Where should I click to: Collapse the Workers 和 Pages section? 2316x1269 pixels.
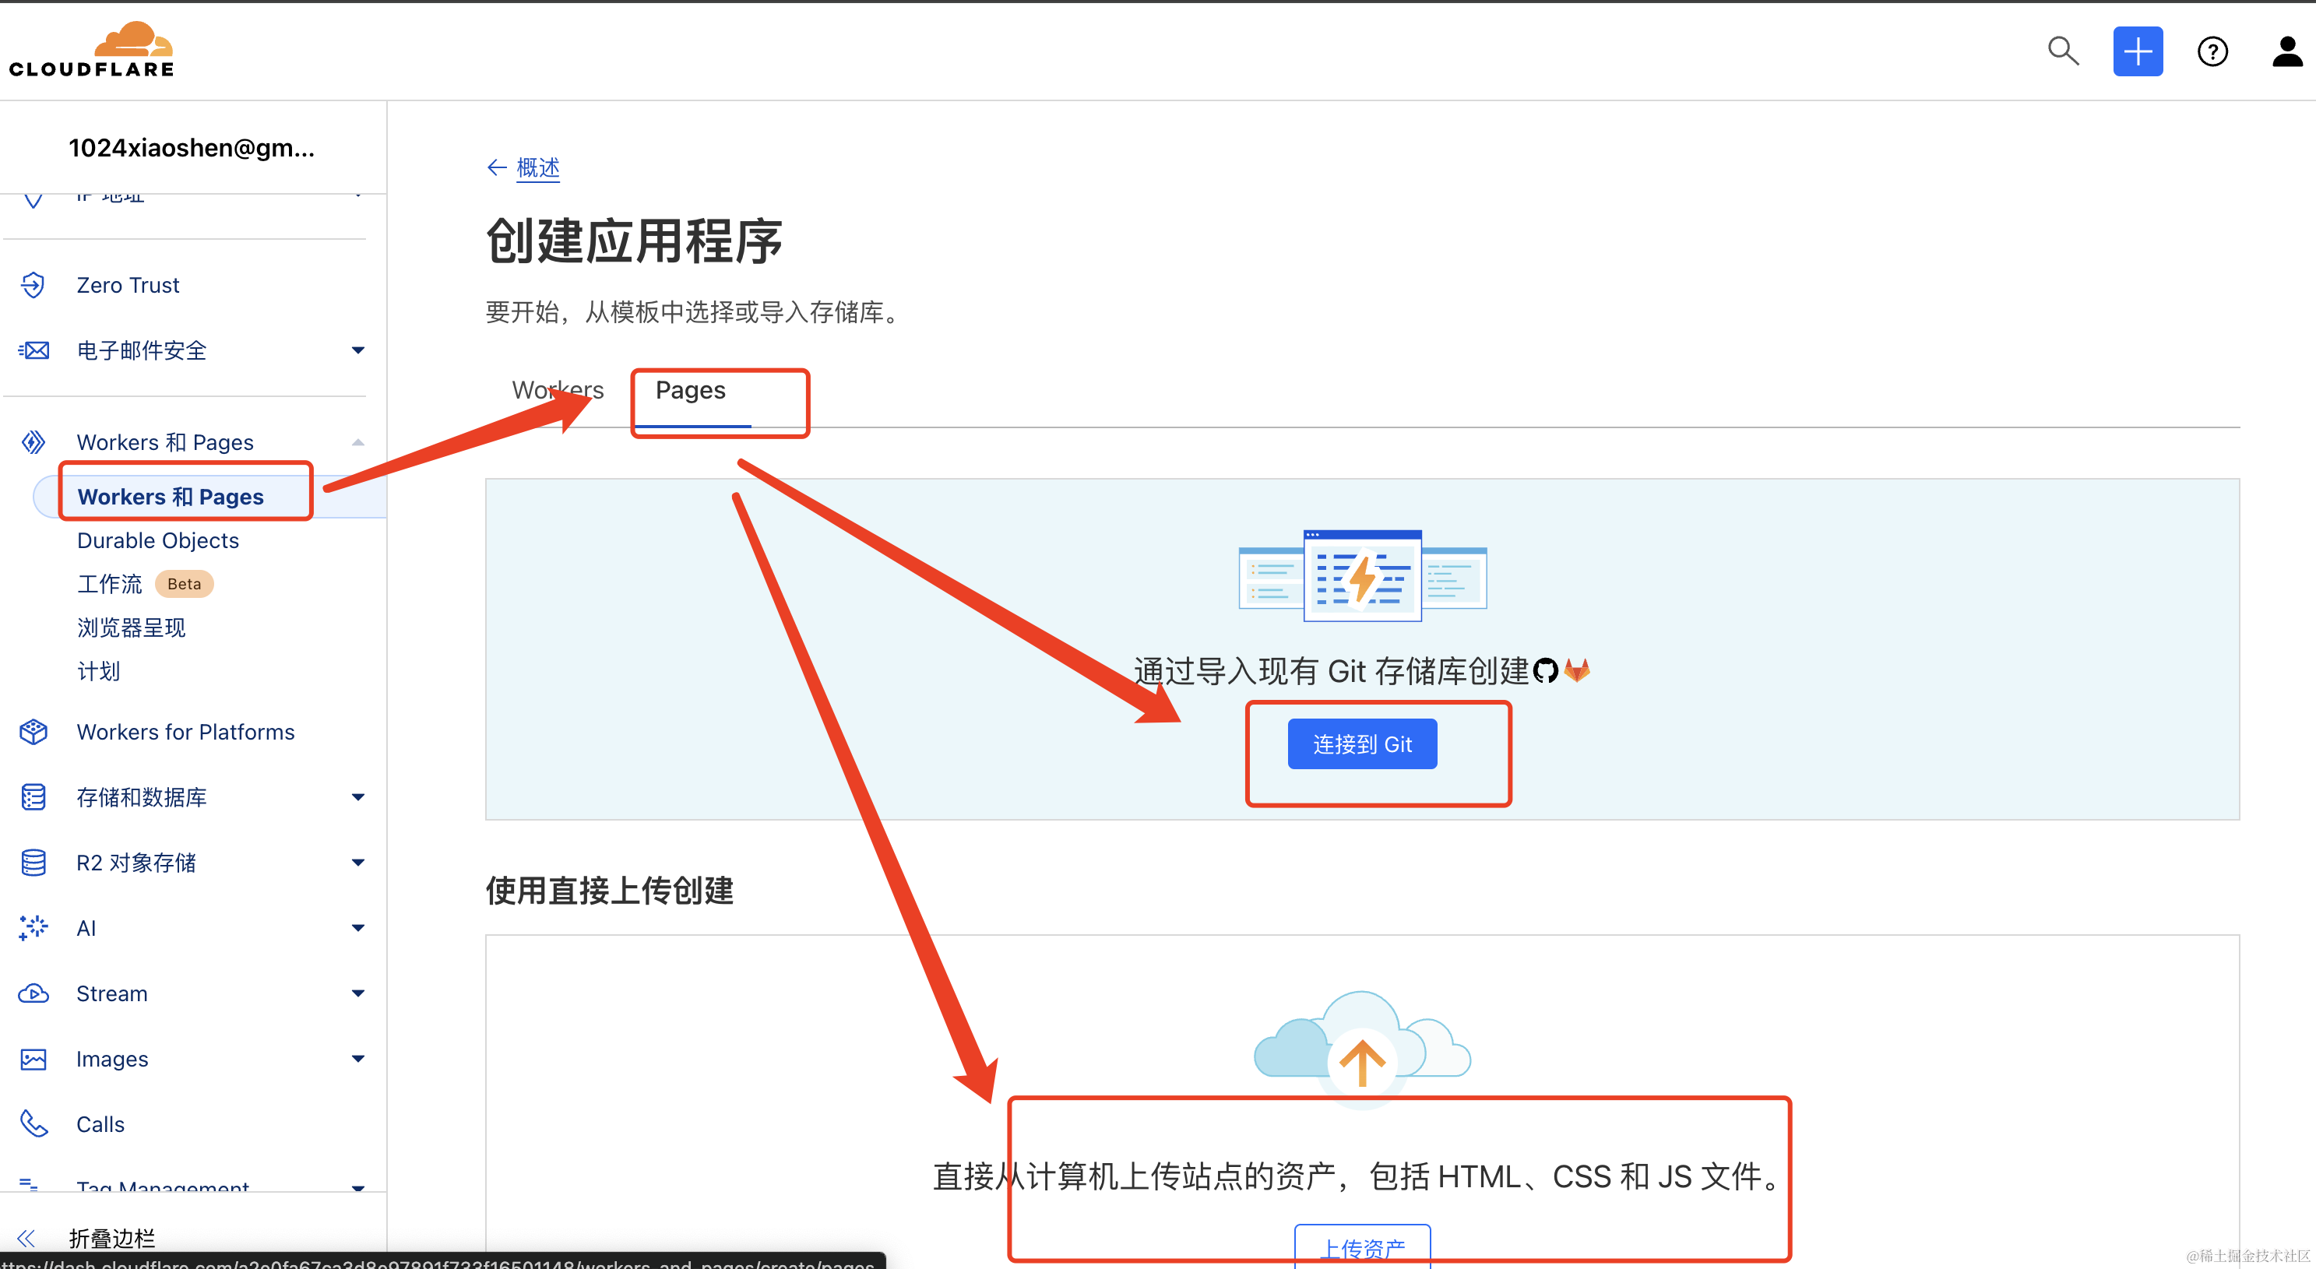[357, 441]
